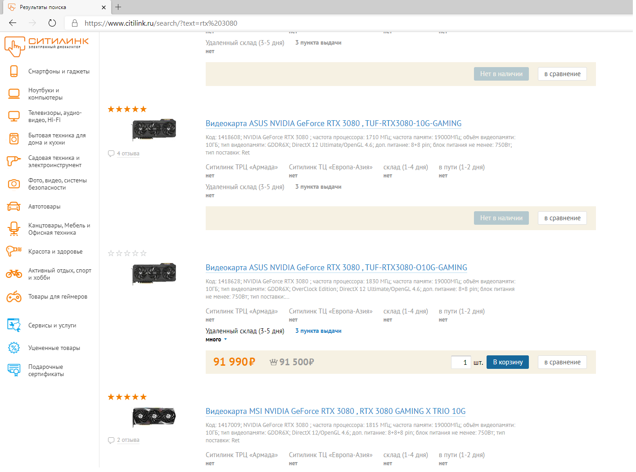The image size is (636, 472).
Task: Click the gift certificate icon
Action: point(14,370)
